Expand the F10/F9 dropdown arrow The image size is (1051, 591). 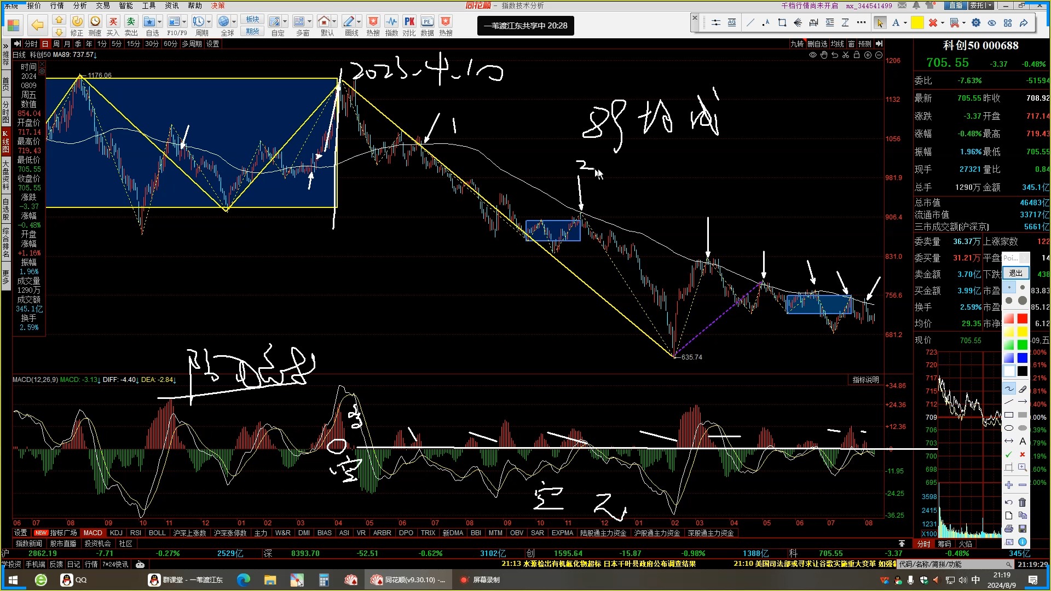coord(184,22)
